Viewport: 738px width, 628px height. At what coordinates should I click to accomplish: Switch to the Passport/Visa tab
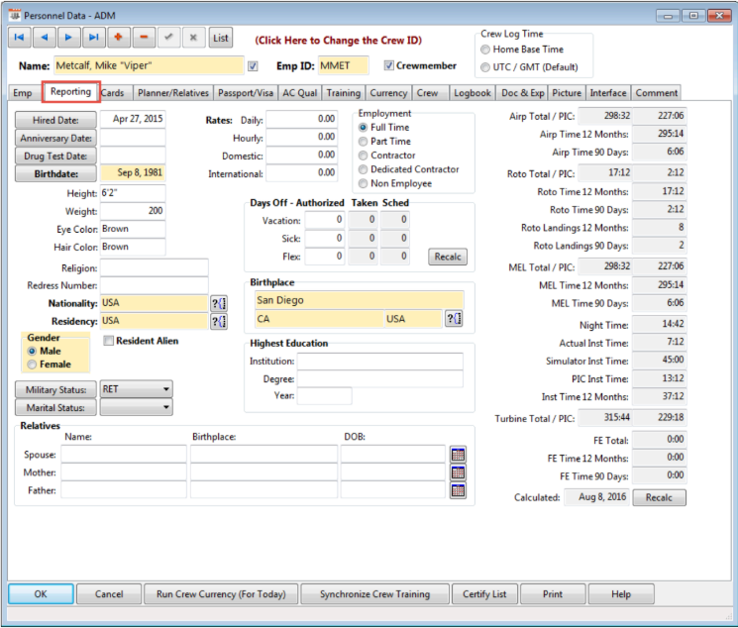pyautogui.click(x=247, y=93)
